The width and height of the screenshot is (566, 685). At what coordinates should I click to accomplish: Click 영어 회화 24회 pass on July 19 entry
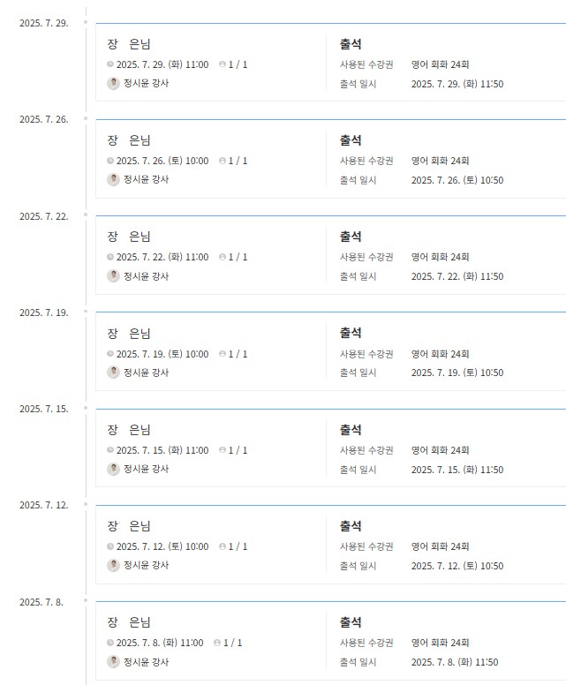[440, 354]
